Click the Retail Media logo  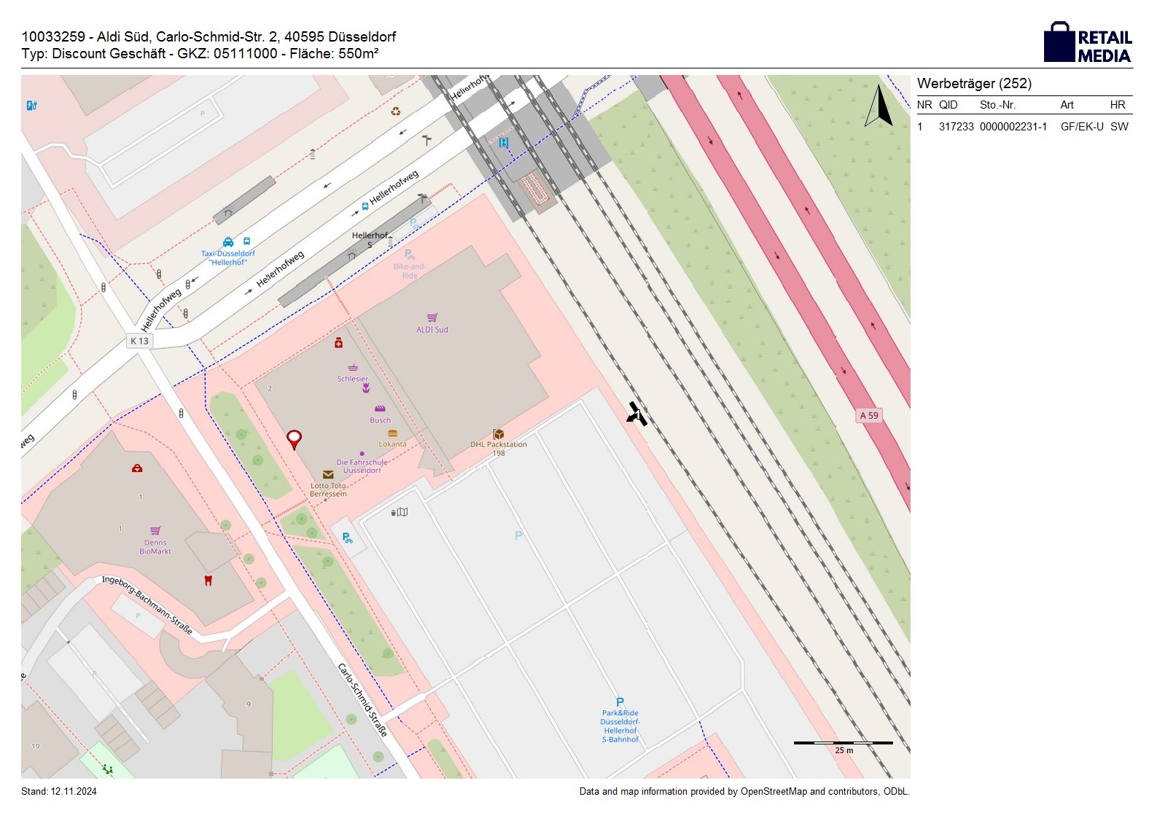[1087, 43]
